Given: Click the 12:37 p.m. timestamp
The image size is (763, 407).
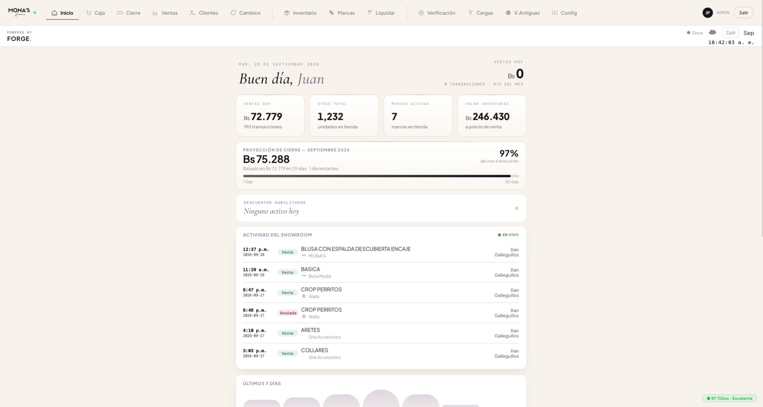Looking at the screenshot, I should click(x=256, y=250).
